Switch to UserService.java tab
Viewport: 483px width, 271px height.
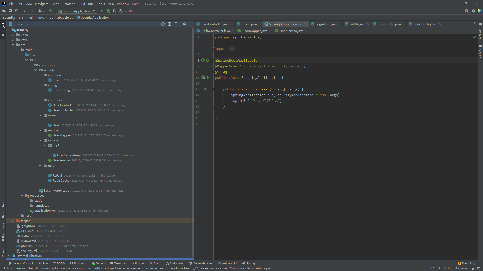point(291,31)
